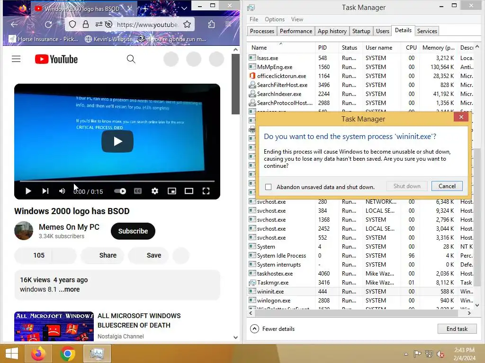
Task: Switch to the Services tab
Action: 427,31
